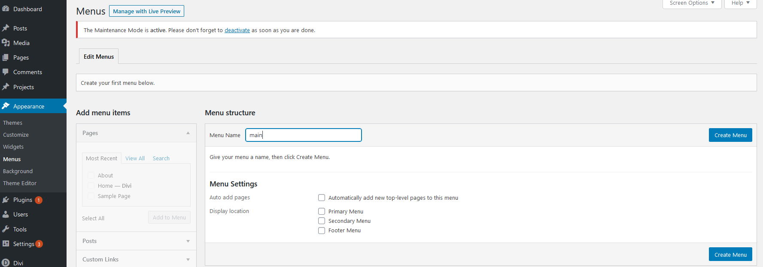Image resolution: width=763 pixels, height=267 pixels.
Task: Open the Help dropdown
Action: 741,3
